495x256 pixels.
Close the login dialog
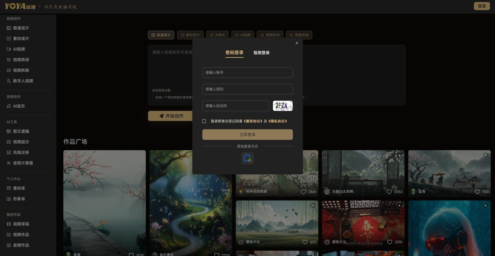point(297,43)
